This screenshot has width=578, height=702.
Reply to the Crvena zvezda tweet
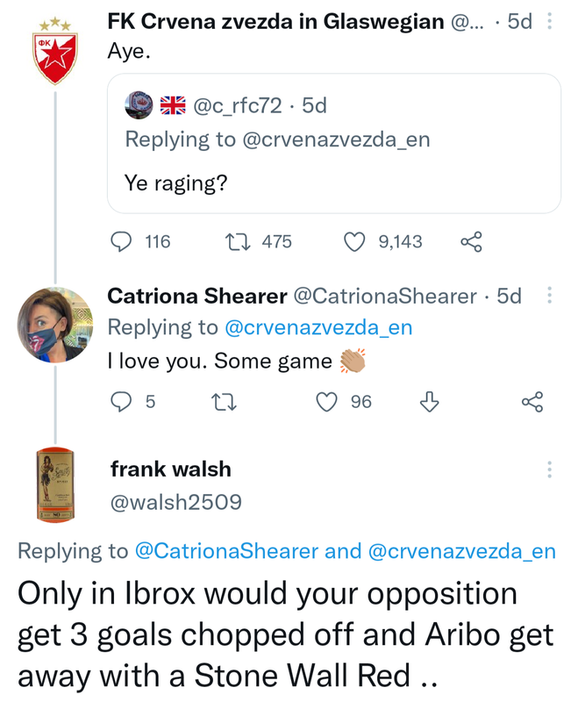[x=125, y=241]
